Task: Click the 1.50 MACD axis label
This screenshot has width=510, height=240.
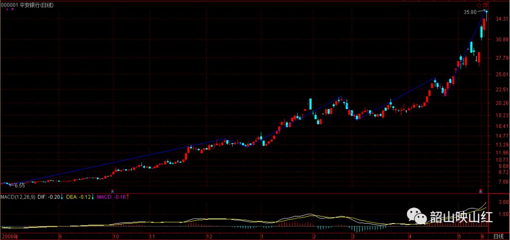Action: tap(503, 215)
